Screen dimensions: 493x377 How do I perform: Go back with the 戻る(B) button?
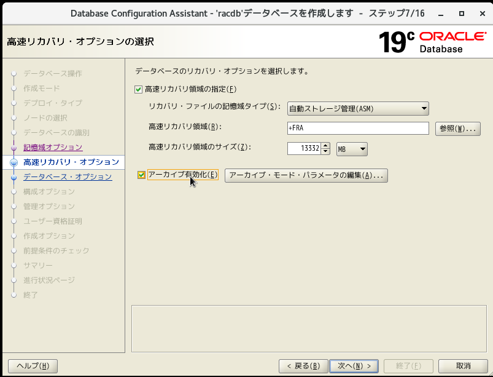click(x=303, y=366)
